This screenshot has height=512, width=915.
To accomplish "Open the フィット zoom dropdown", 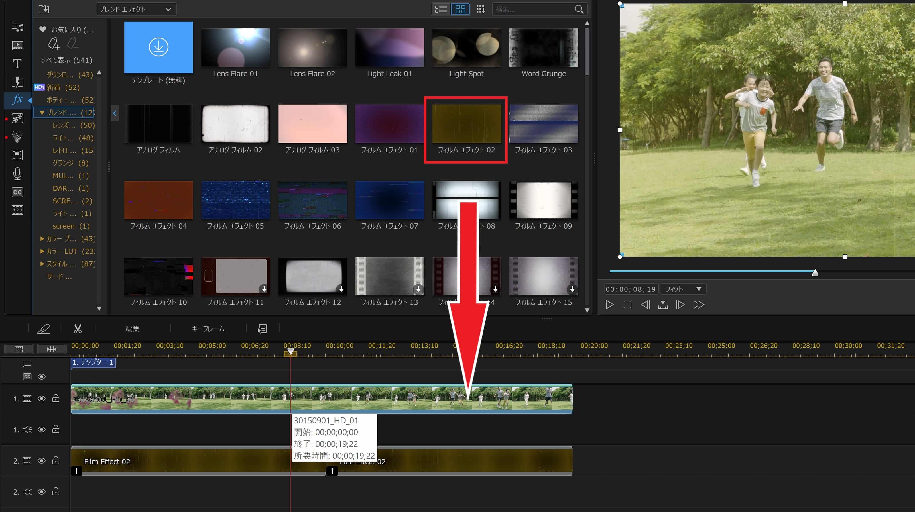I will pos(683,289).
